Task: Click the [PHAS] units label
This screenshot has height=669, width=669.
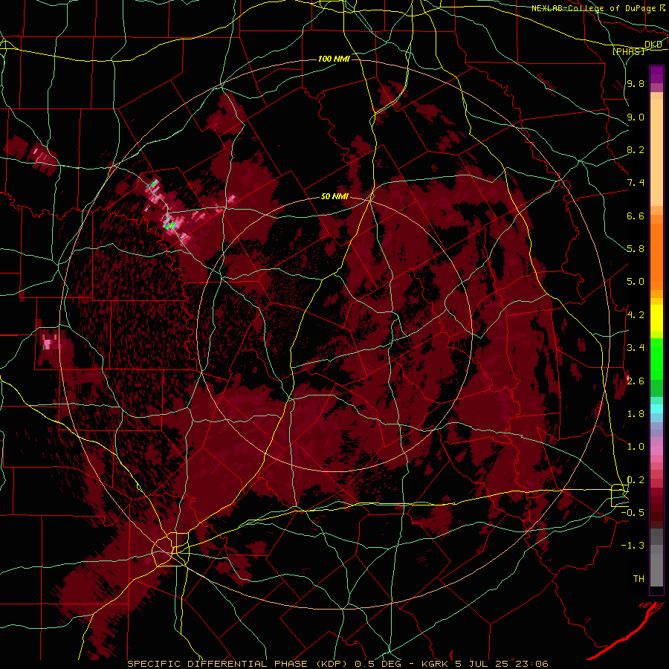Action: coord(628,52)
